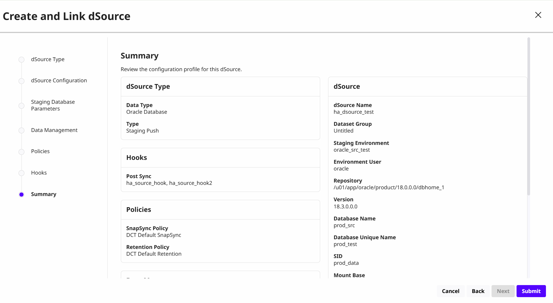Click the Environment User value 'oracle'
553x303 pixels.
click(x=341, y=169)
